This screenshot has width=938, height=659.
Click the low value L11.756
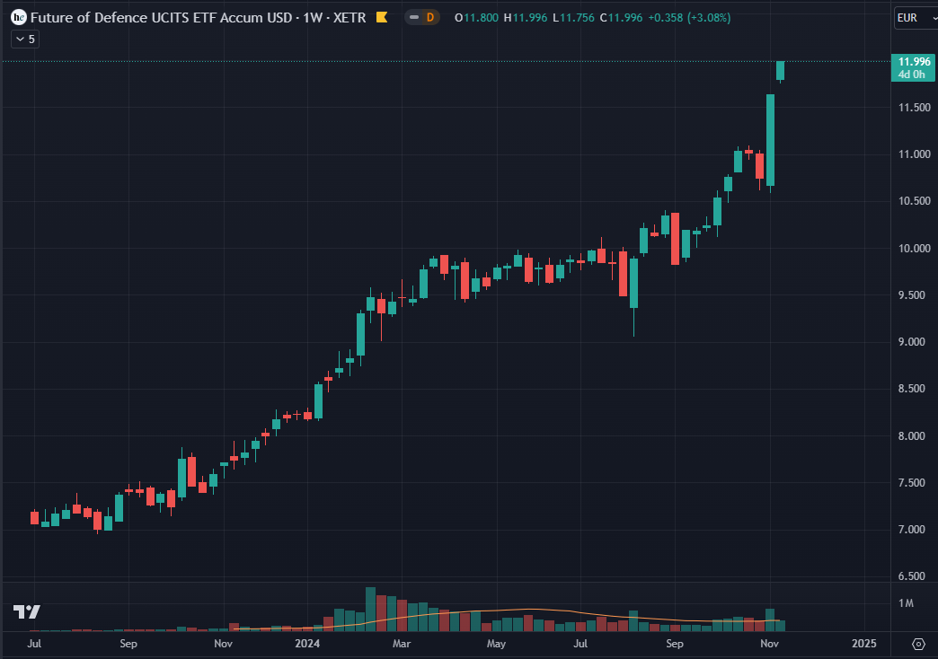point(573,17)
